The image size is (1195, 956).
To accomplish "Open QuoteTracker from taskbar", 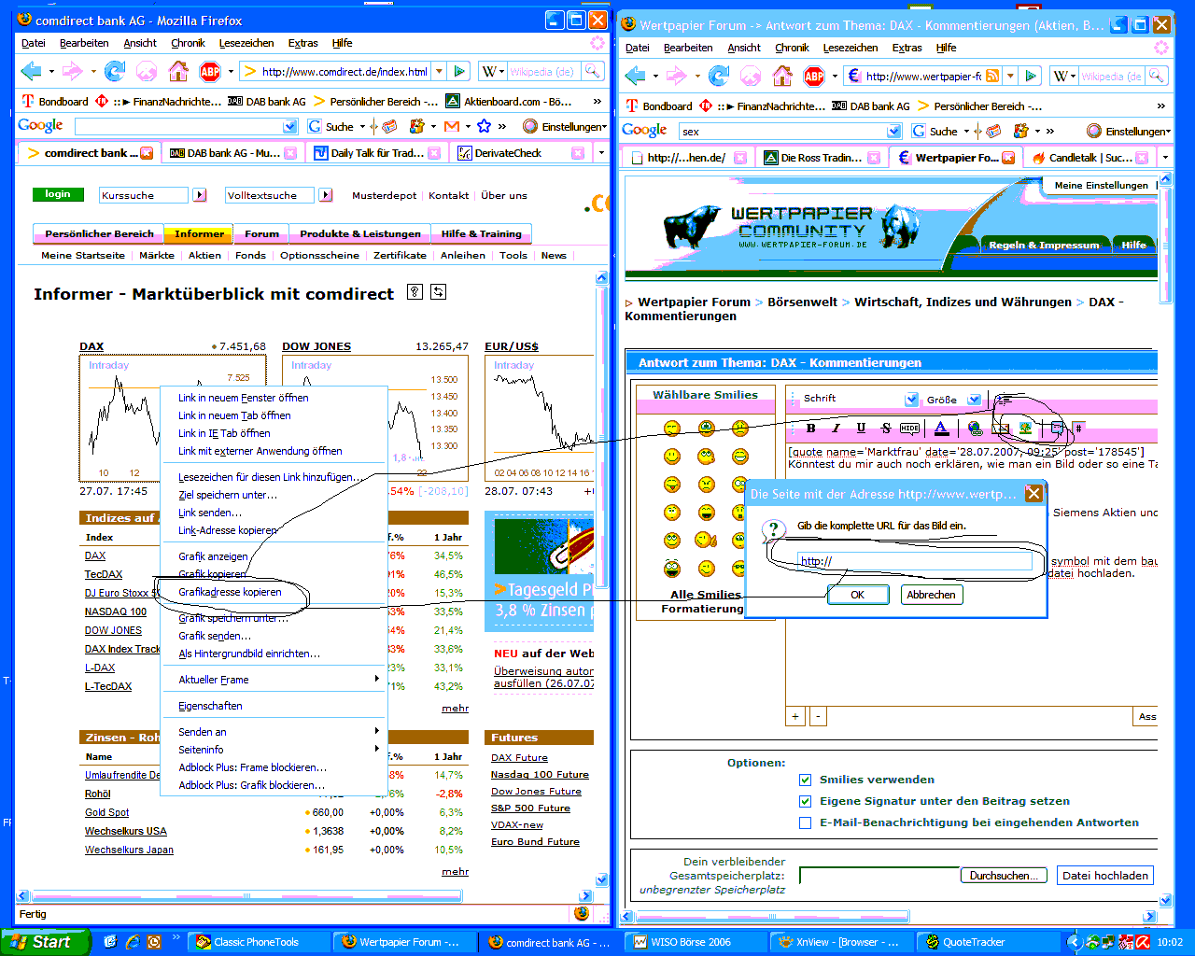I will click(988, 942).
